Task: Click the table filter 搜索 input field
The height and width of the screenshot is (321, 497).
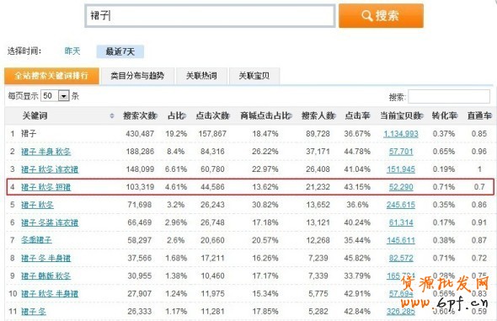Action: (x=449, y=96)
